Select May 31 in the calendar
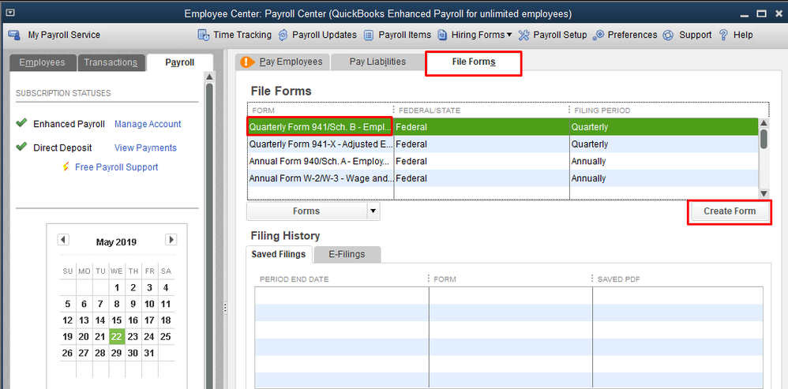The image size is (788, 389). point(148,353)
